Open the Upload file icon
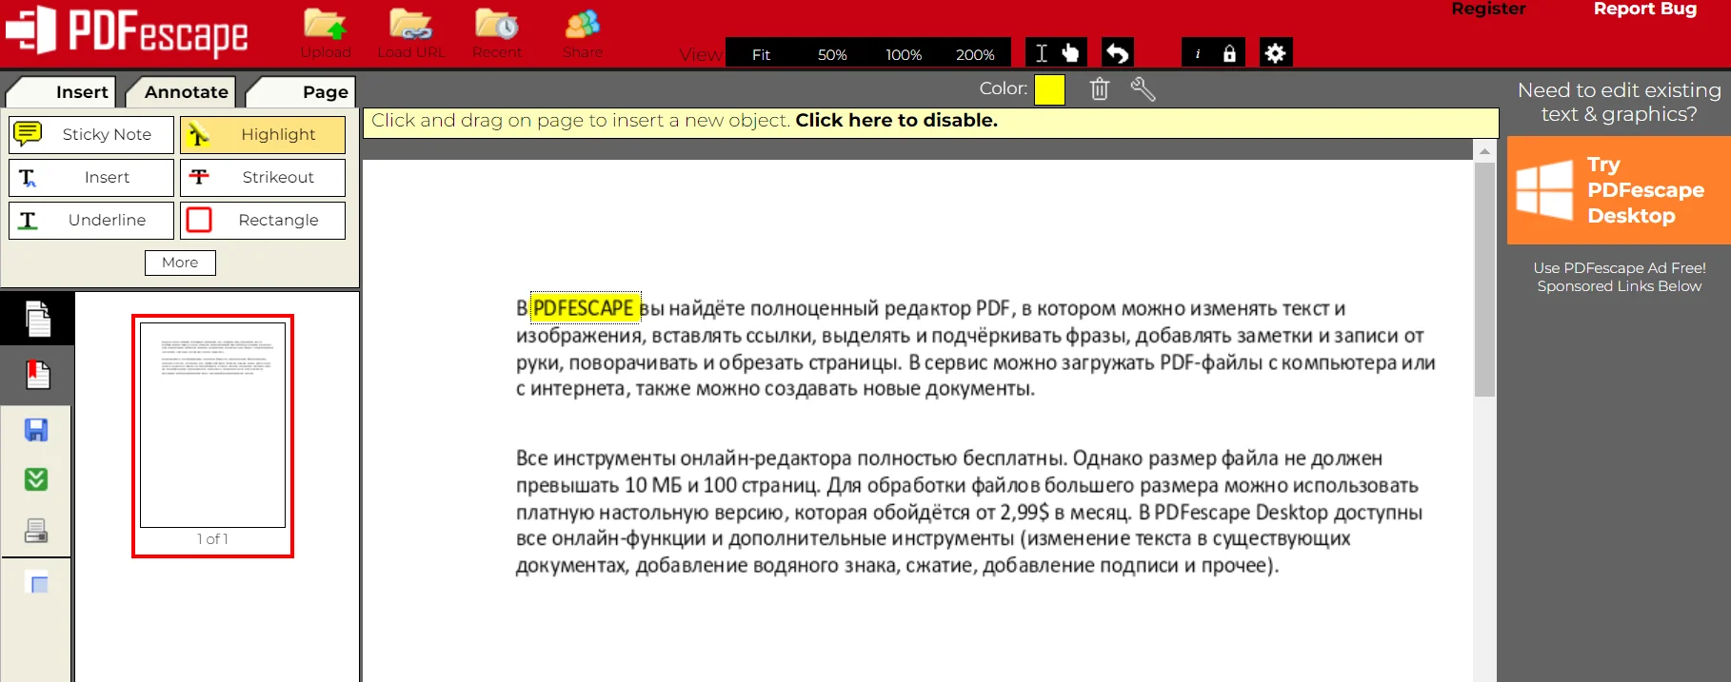Viewport: 1731px width, 682px height. [x=326, y=25]
